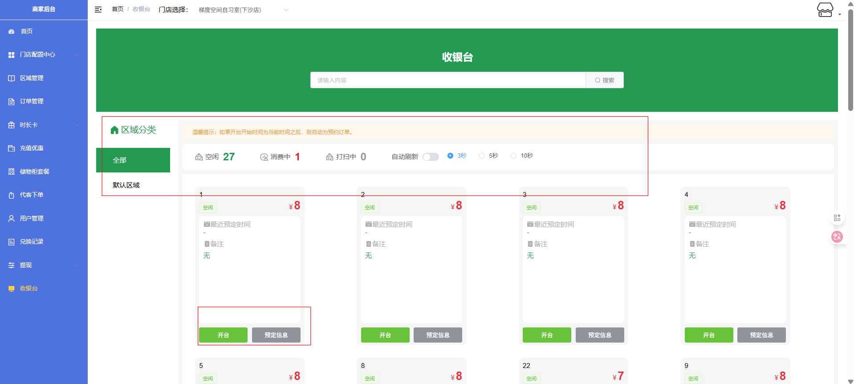The width and height of the screenshot is (854, 384).
Task: Select the 10秒 refresh interval
Action: click(x=522, y=155)
